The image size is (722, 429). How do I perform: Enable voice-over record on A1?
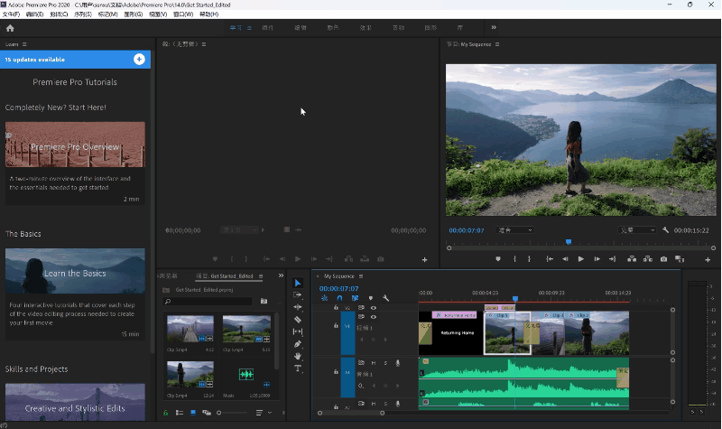pyautogui.click(x=398, y=363)
